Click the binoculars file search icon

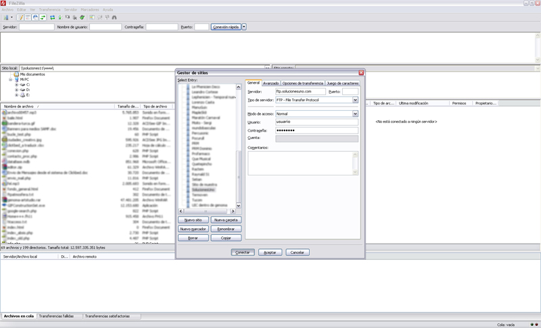[x=114, y=17]
